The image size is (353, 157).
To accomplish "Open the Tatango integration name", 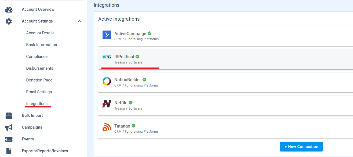I will click(x=122, y=126).
